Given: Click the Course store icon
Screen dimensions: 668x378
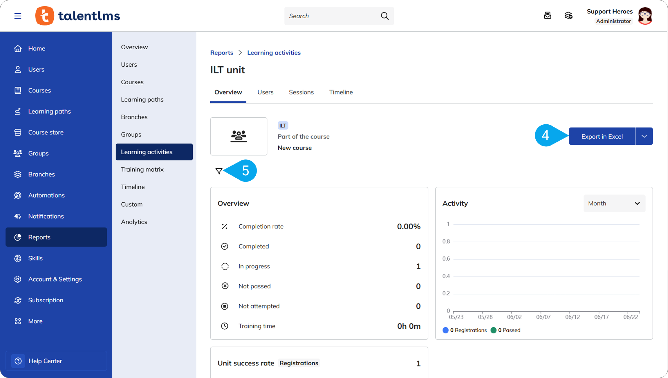Looking at the screenshot, I should pyautogui.click(x=18, y=132).
